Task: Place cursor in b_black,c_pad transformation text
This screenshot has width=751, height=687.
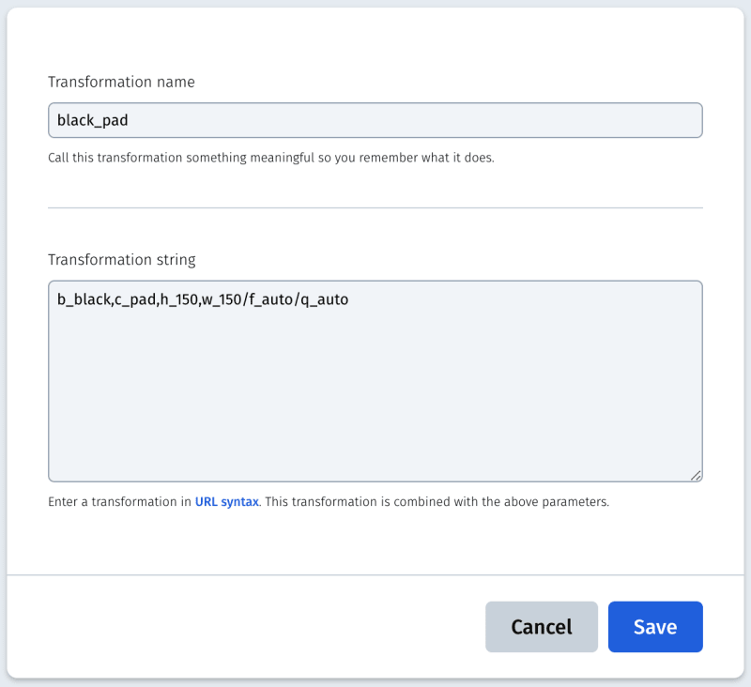Action: click(x=106, y=299)
